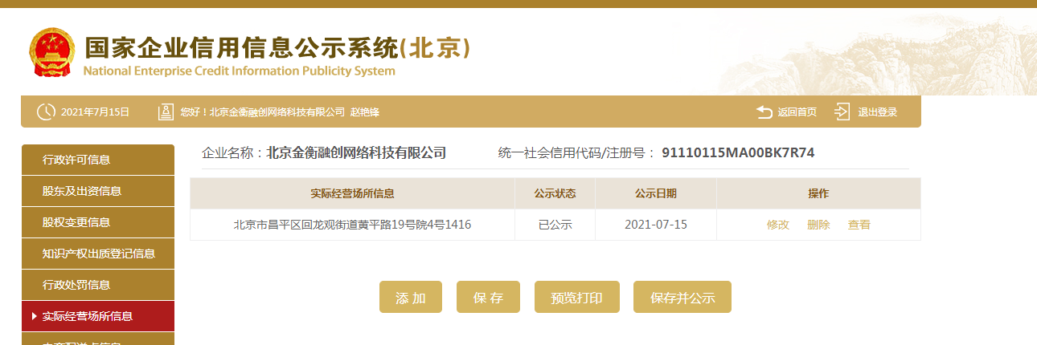Click the 公示状态 column header
Viewport: 1037px width, 345px height.
555,193
